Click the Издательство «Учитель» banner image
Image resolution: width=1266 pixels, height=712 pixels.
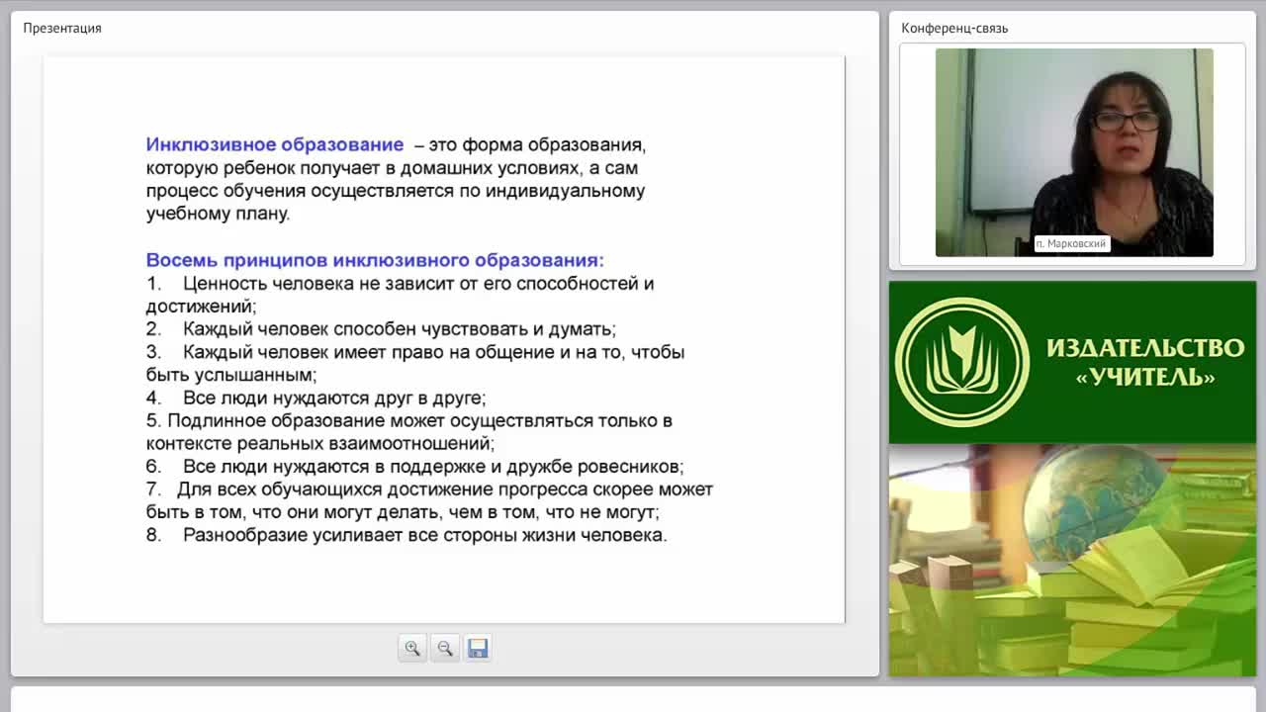coord(1072,362)
